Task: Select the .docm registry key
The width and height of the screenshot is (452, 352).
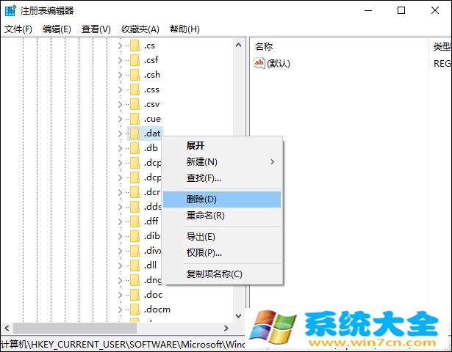Action: [157, 309]
